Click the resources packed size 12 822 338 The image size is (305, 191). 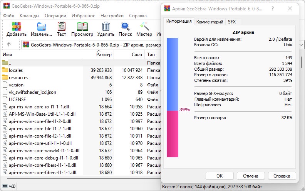pyautogui.click(x=132, y=78)
